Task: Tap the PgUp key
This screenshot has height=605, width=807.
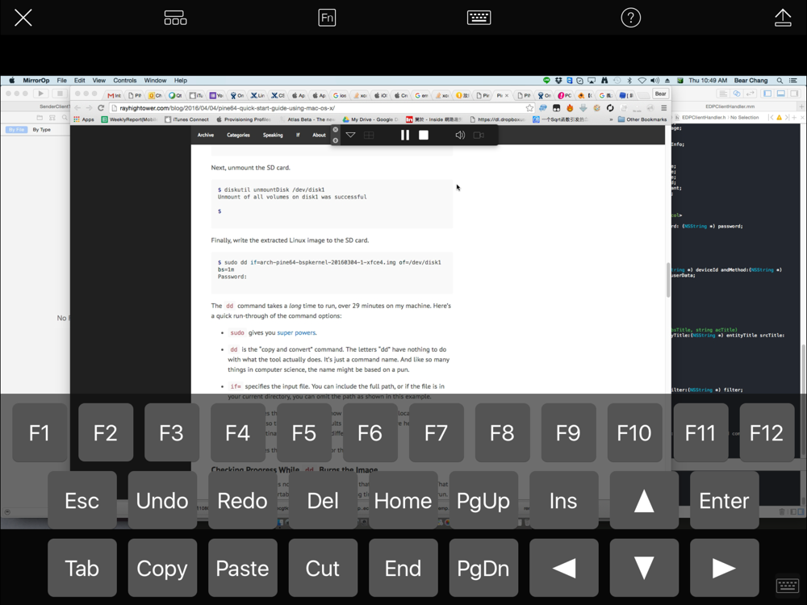Action: tap(483, 500)
